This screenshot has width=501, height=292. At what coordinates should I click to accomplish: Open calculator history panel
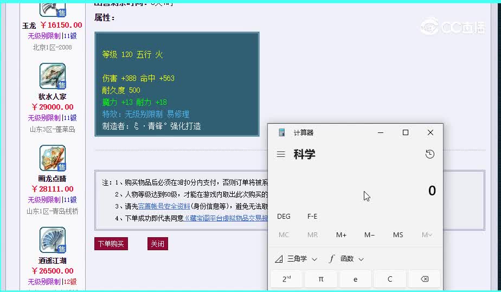[430, 154]
